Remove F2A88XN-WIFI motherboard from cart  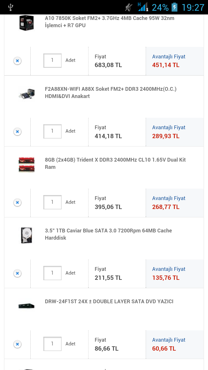point(17,132)
